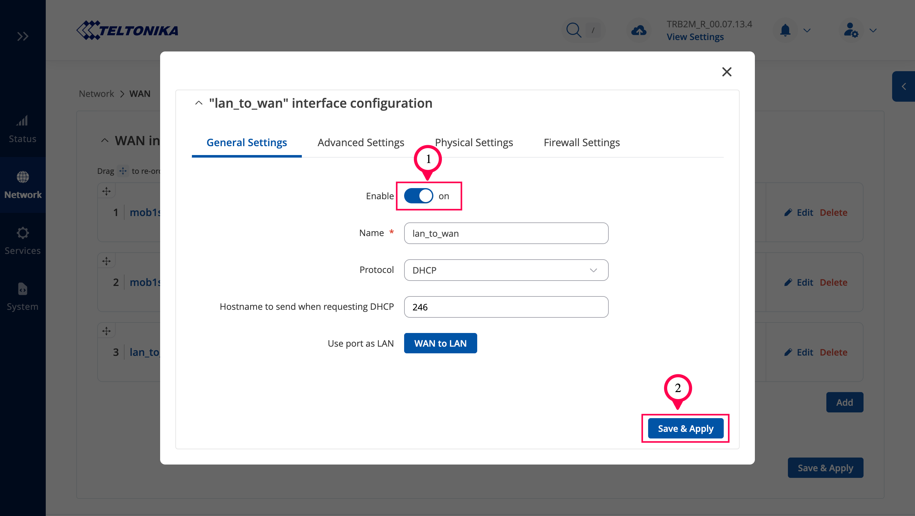915x516 pixels.
Task: Click the WAN to LAN button
Action: 440,343
